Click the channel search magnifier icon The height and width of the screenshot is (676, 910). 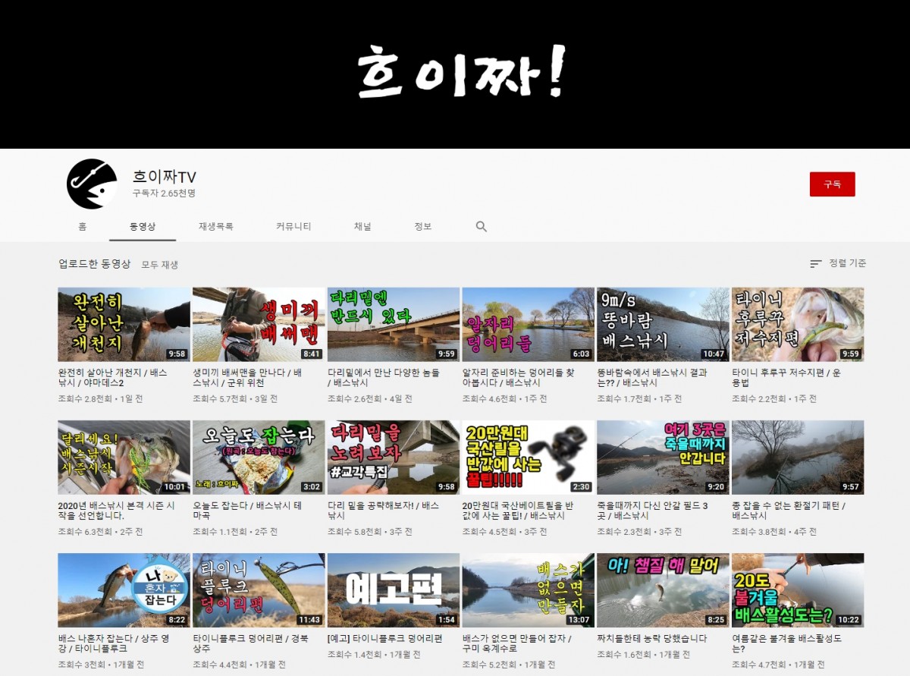pyautogui.click(x=481, y=227)
